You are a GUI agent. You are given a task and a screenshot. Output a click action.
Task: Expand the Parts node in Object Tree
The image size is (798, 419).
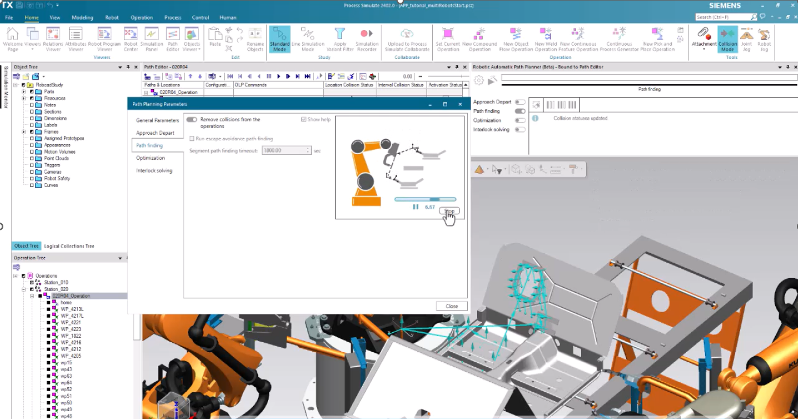[24, 92]
